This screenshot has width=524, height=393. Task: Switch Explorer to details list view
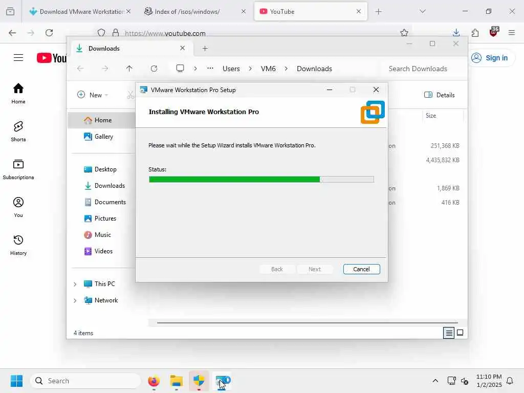449,333
